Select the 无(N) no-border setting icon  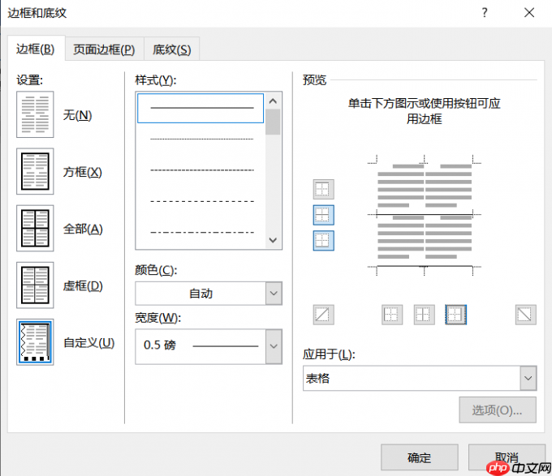click(35, 114)
